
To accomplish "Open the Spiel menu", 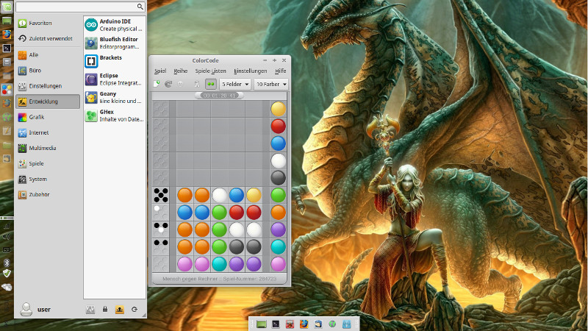I will pyautogui.click(x=160, y=71).
